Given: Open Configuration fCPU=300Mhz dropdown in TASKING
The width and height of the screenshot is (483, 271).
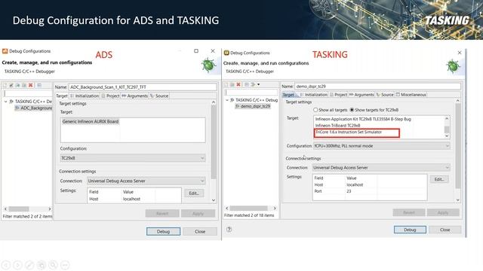Looking at the screenshot, I should [382, 146].
